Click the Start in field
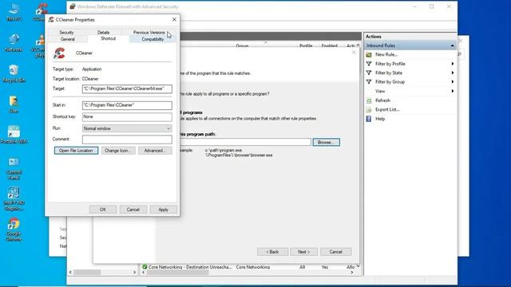The height and width of the screenshot is (287, 511). 127,105
